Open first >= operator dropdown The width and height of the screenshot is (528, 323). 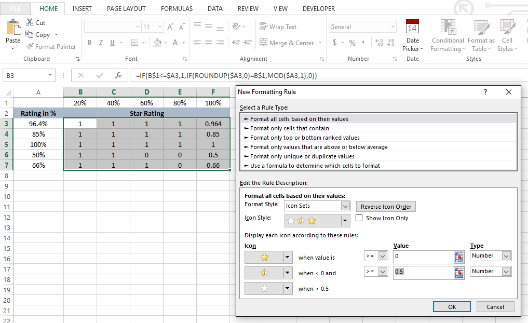tap(383, 256)
